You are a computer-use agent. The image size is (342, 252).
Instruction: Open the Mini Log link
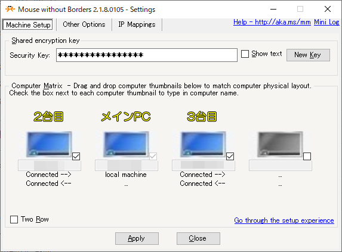(x=326, y=22)
